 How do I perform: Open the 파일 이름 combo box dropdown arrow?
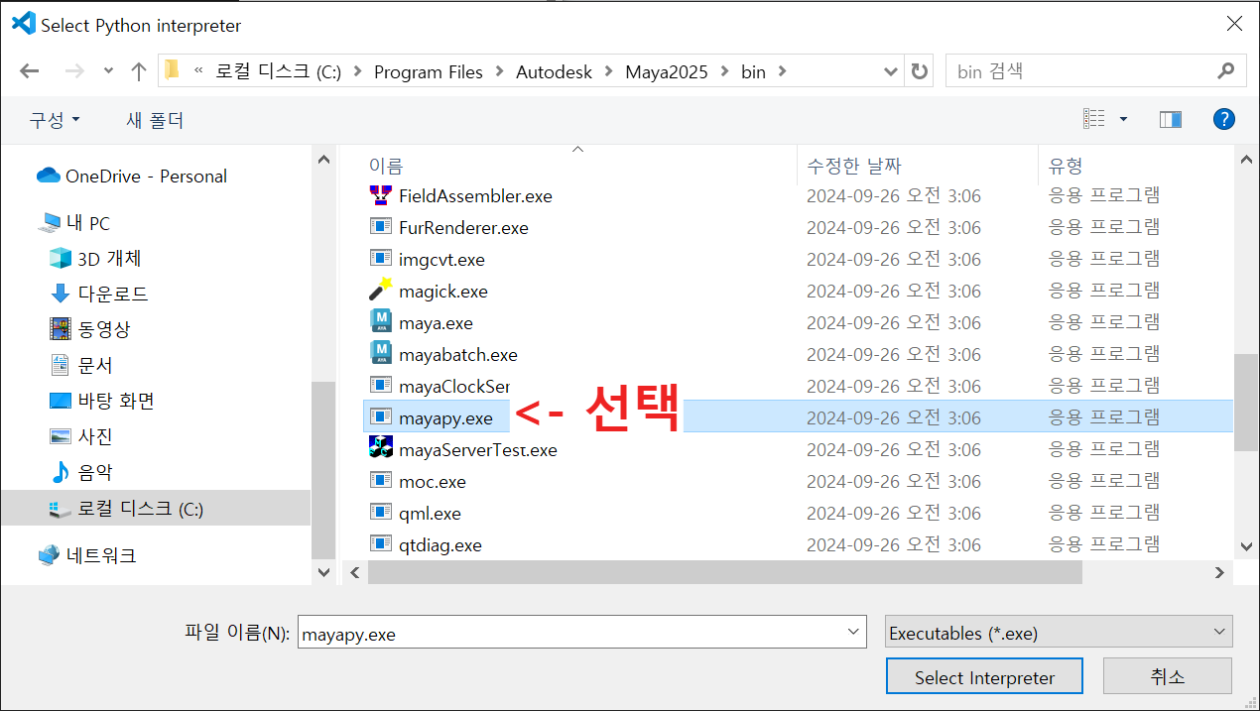[x=853, y=633]
